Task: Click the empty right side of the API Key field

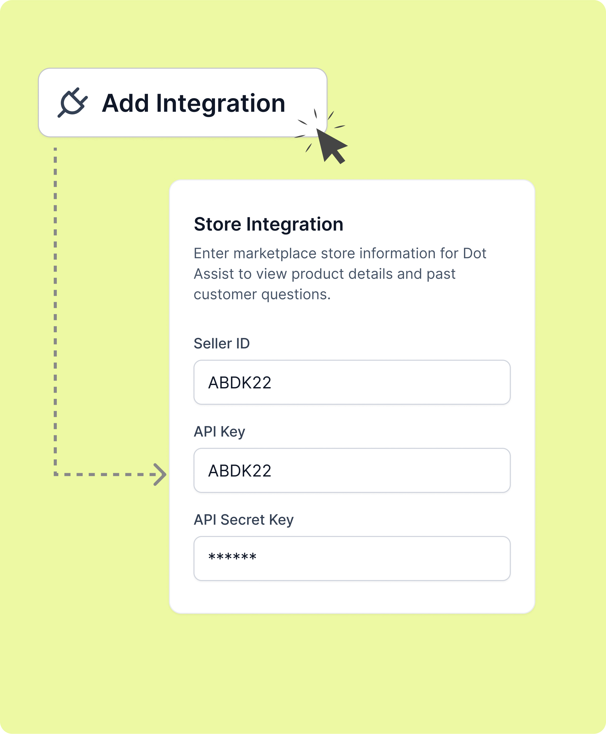Action: pyautogui.click(x=419, y=470)
